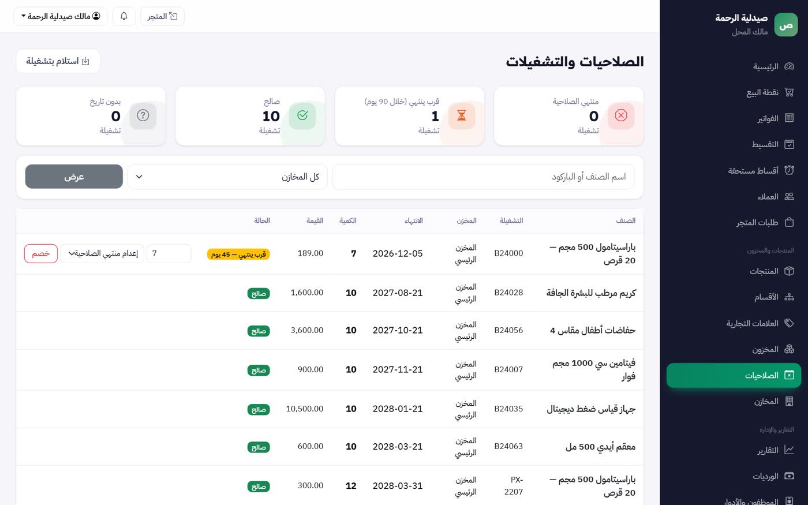
Task: Open الفواتير from the sidebar
Action: (x=734, y=118)
